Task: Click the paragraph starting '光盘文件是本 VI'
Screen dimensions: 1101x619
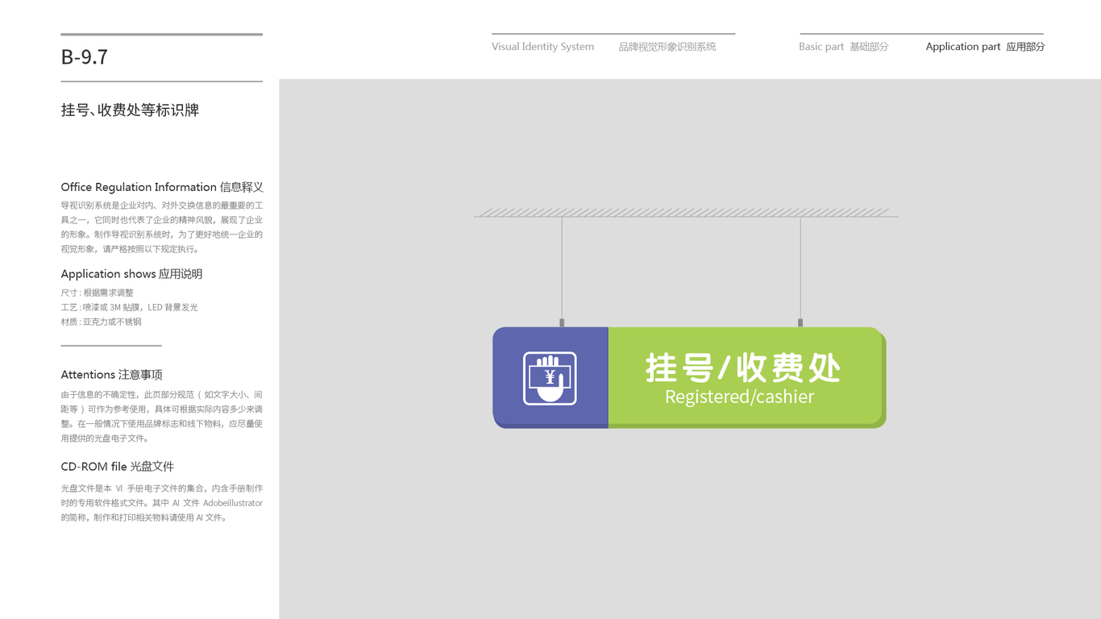Action: coord(162,503)
